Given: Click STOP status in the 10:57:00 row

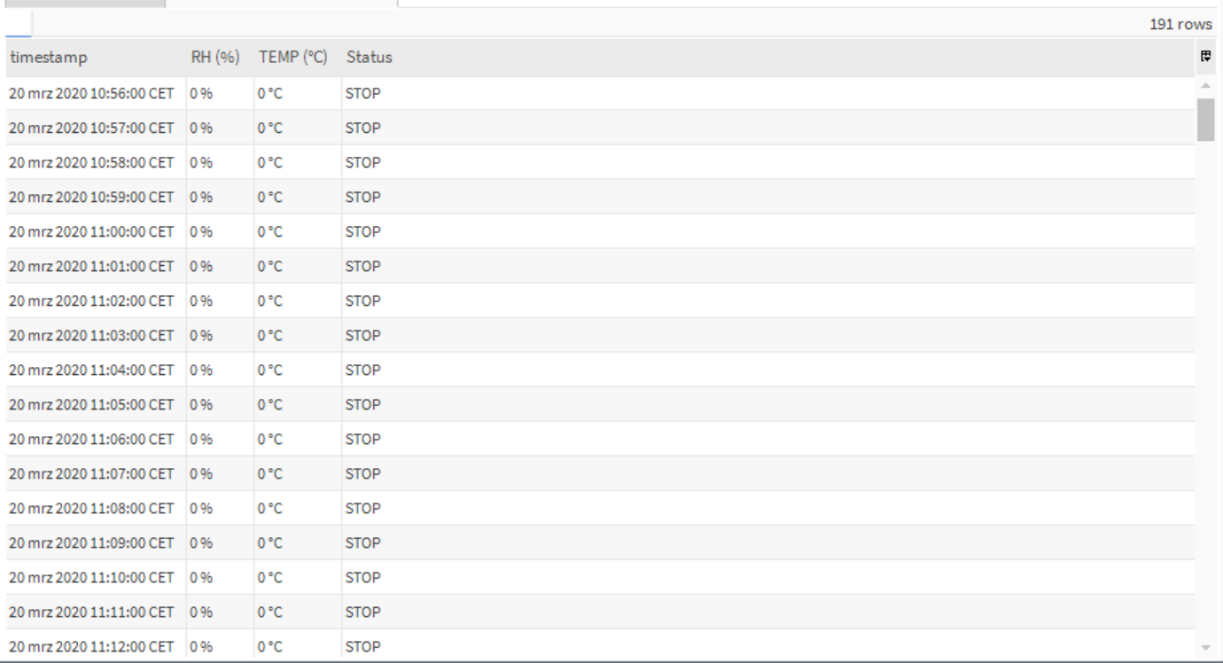Looking at the screenshot, I should pyautogui.click(x=362, y=129).
